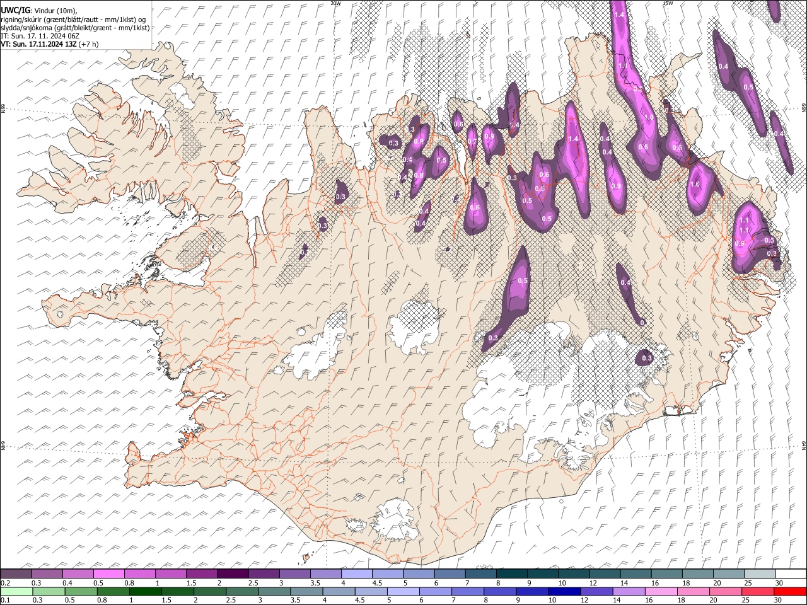This screenshot has height=605, width=807.
Task: Select the darkest purple 2 swatch in upper scale
Action: click(232, 574)
